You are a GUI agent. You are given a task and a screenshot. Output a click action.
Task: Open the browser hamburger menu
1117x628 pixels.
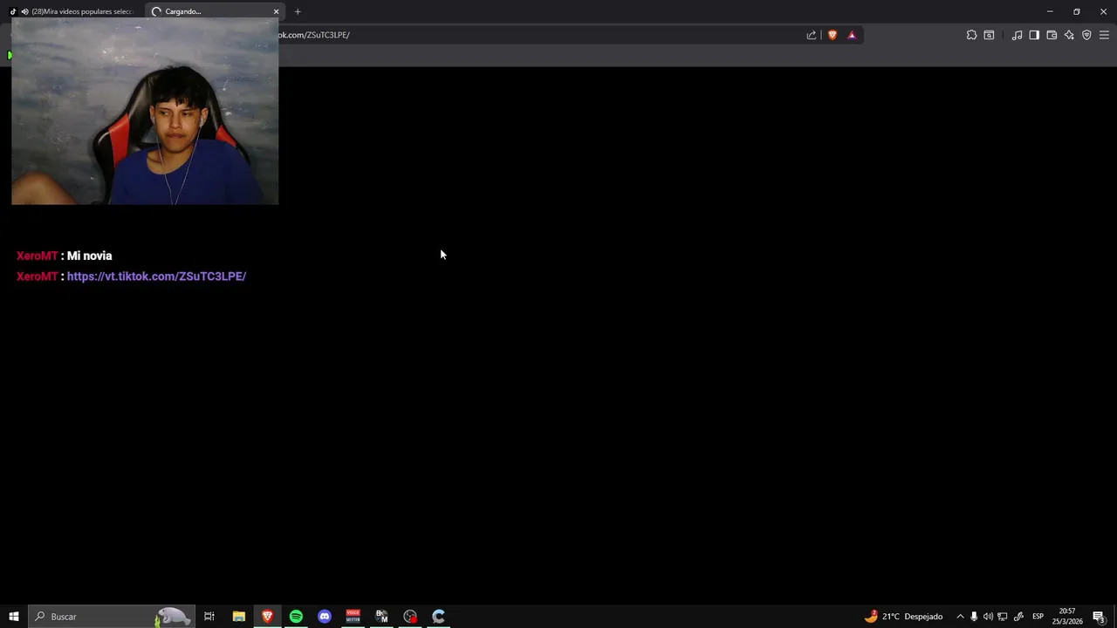tap(1104, 35)
